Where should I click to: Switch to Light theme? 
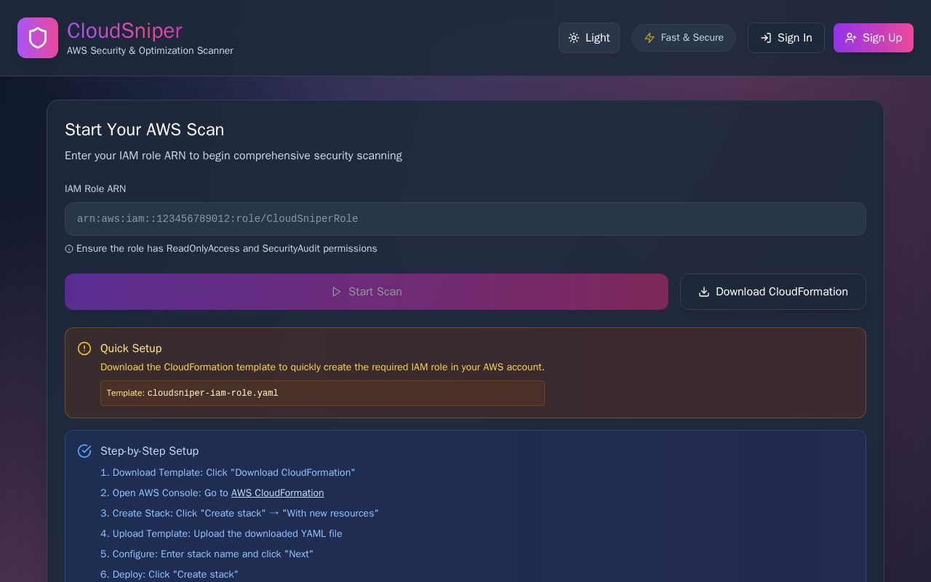click(x=589, y=38)
